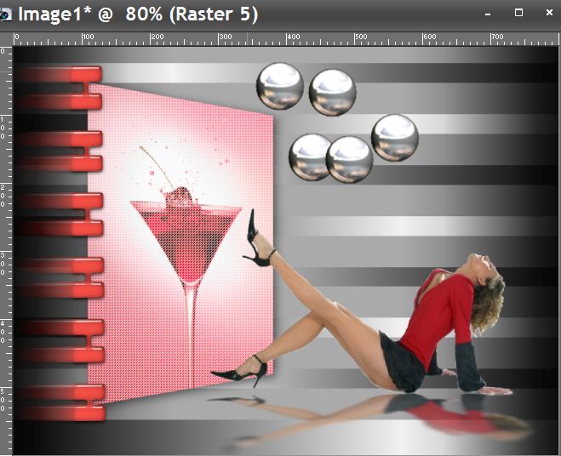This screenshot has height=456, width=561.
Task: Close the Image1 document window
Action: (x=547, y=14)
